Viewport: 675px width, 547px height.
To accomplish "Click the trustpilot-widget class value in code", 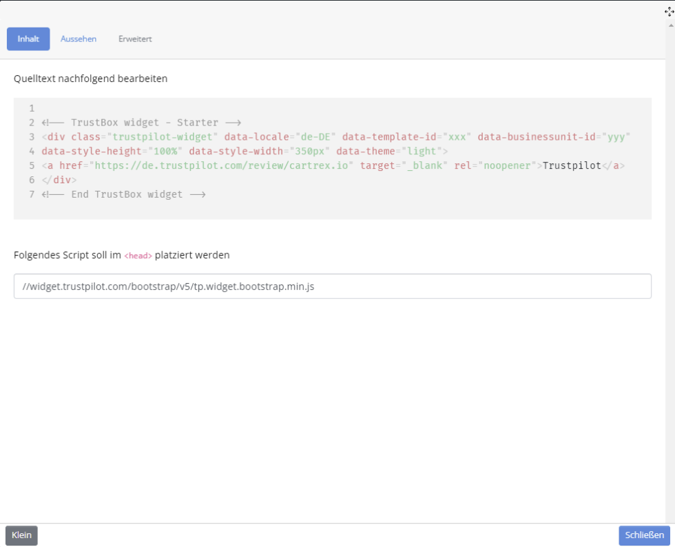I will click(165, 137).
